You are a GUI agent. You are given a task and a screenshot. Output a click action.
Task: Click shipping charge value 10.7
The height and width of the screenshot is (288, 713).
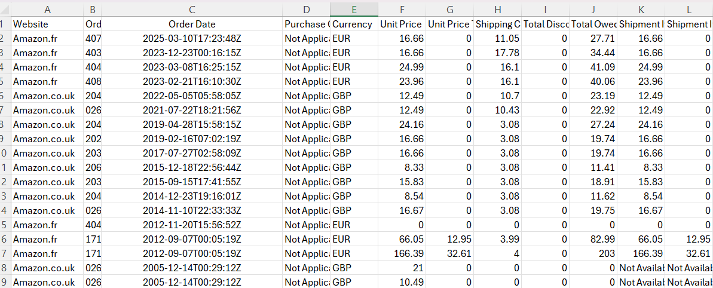tap(497, 96)
